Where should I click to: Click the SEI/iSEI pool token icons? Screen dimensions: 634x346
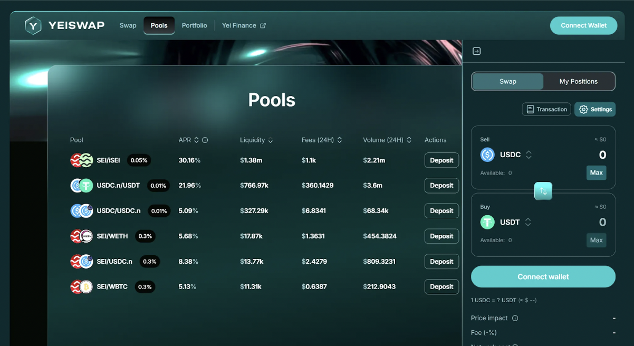82,160
